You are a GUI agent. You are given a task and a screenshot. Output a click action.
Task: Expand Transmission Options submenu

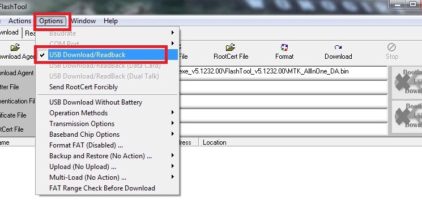click(106, 124)
